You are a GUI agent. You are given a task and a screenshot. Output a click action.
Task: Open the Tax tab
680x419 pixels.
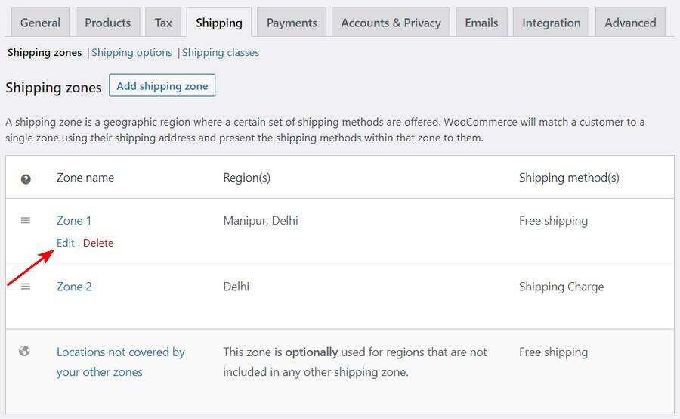point(163,23)
